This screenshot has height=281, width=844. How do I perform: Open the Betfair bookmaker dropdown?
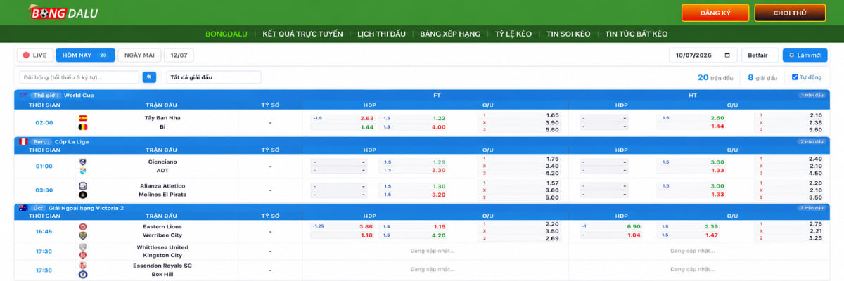coord(760,55)
